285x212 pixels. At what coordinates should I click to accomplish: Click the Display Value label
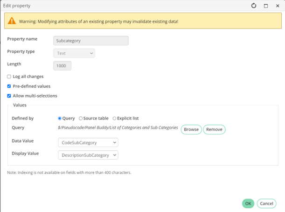tap(25, 154)
